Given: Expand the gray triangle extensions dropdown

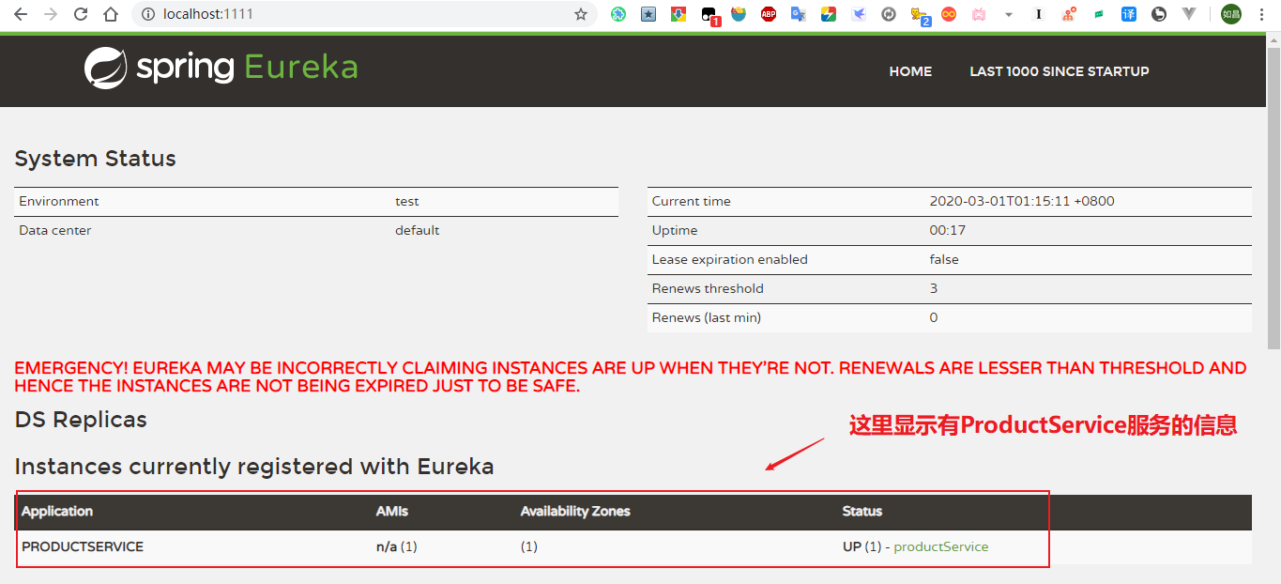Looking at the screenshot, I should [1009, 14].
